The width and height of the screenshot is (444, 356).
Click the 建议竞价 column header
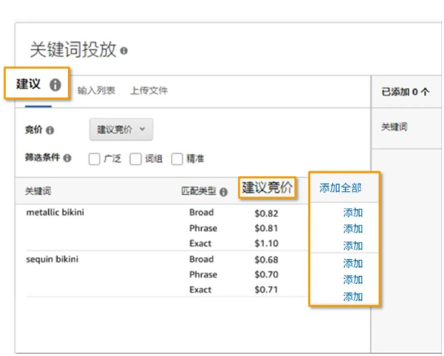[267, 188]
